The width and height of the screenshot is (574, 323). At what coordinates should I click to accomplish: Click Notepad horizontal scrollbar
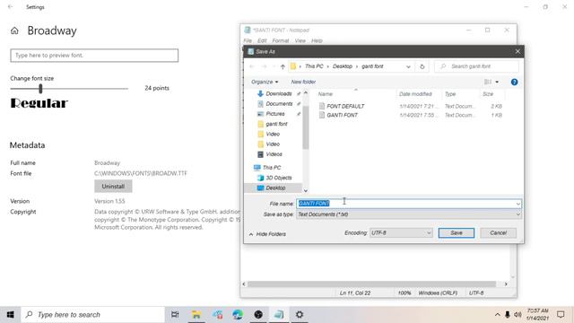pos(371,284)
